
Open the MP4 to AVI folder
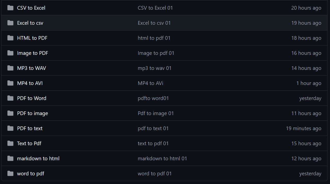pyautogui.click(x=30, y=83)
